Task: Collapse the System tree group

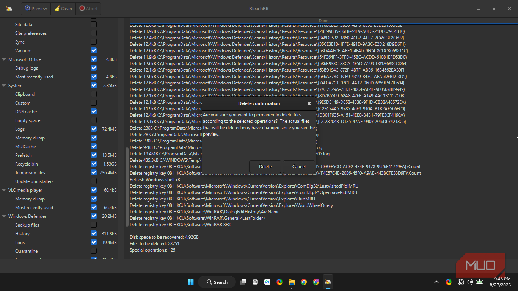Action: click(4, 86)
